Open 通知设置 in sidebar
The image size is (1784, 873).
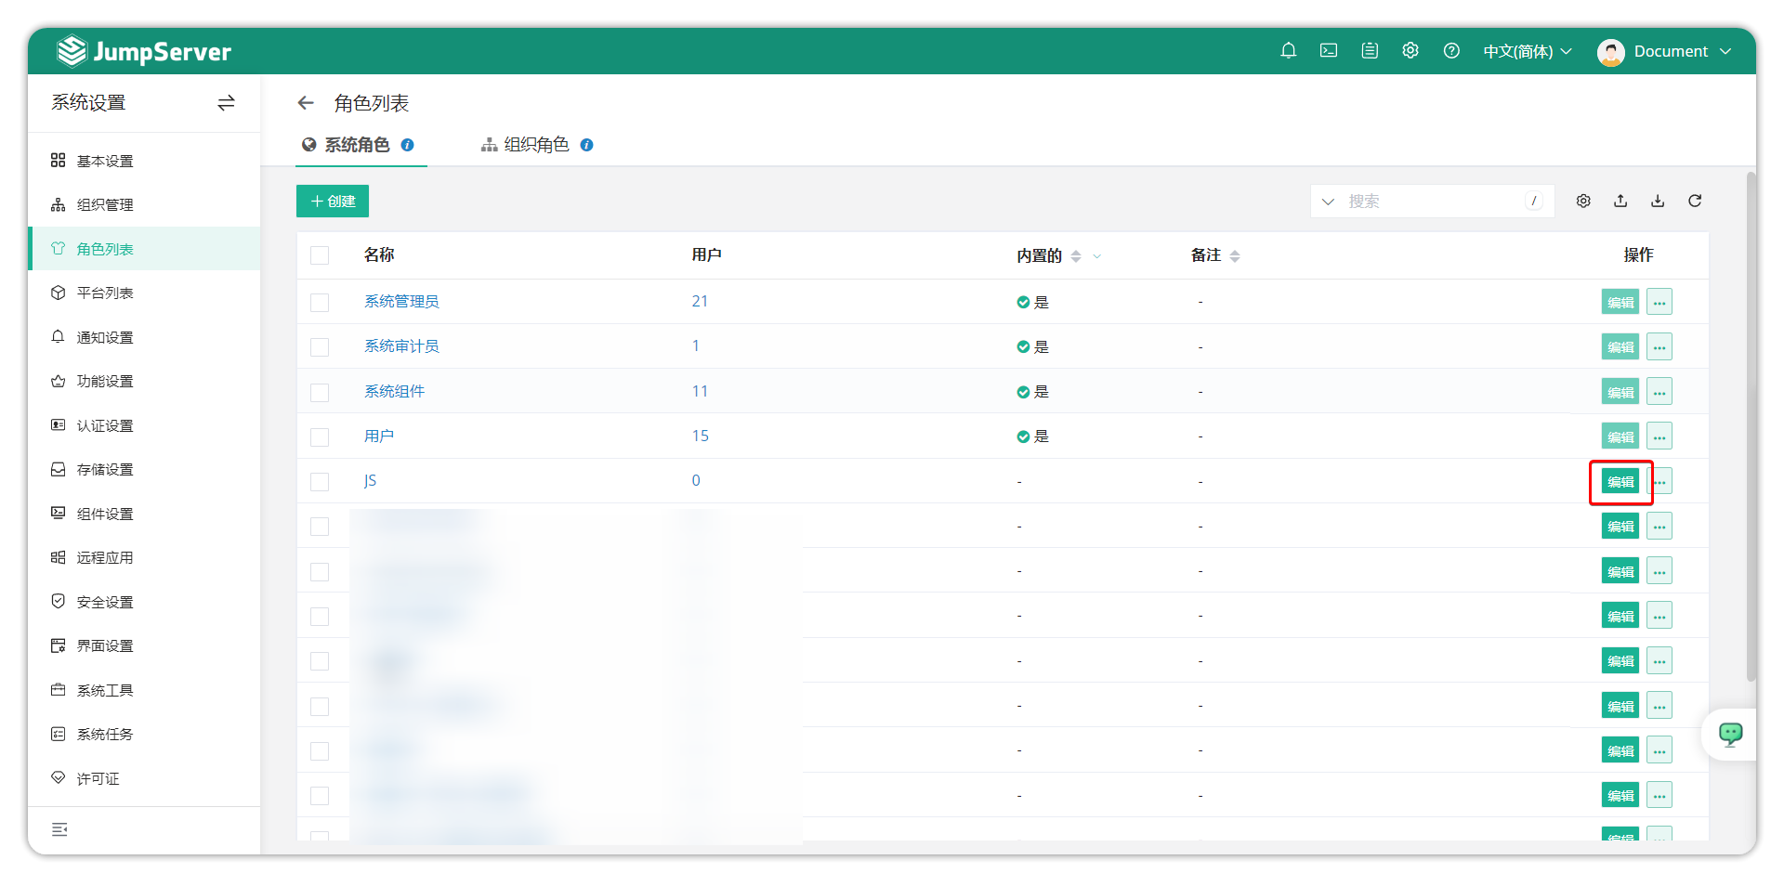coord(144,337)
